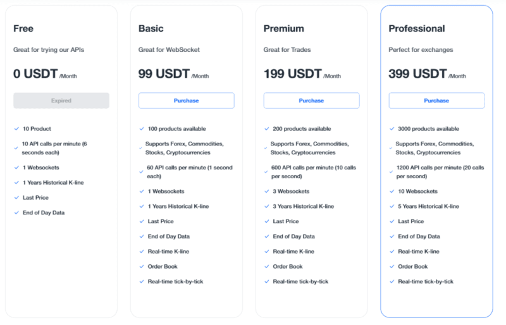Click checkmark beside 3000 products available
This screenshot has height=325, width=506.
pyautogui.click(x=392, y=129)
